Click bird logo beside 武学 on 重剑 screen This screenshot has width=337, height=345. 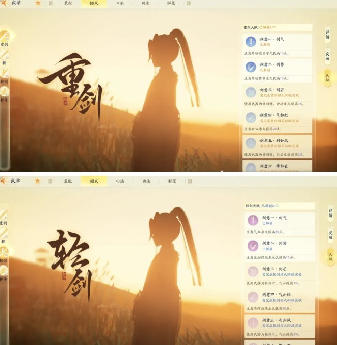click(4, 3)
